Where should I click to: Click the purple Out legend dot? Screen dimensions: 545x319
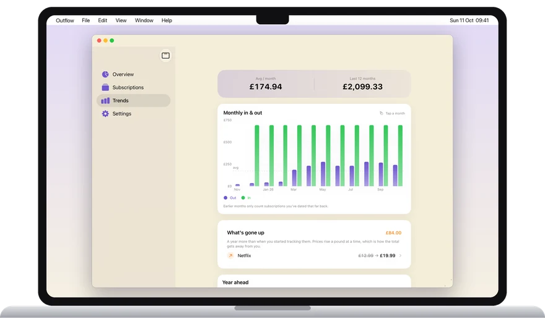[225, 198]
